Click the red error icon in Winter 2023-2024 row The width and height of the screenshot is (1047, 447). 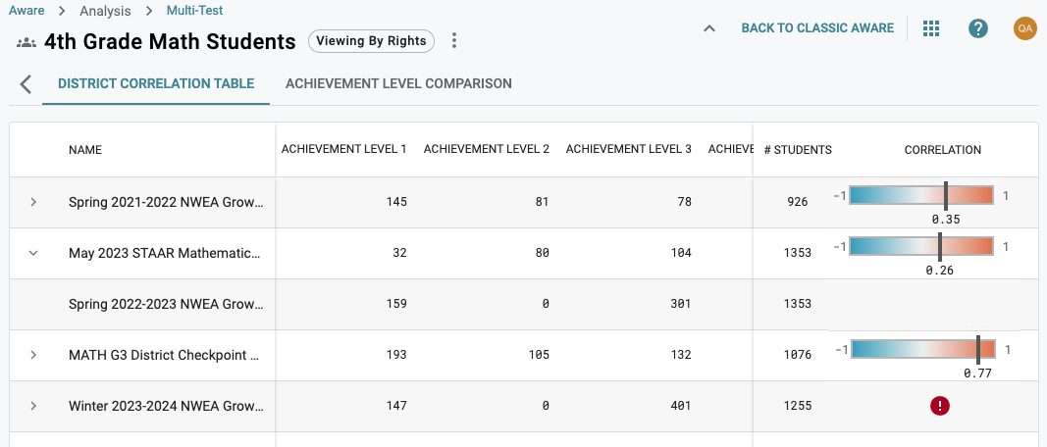[x=939, y=406]
